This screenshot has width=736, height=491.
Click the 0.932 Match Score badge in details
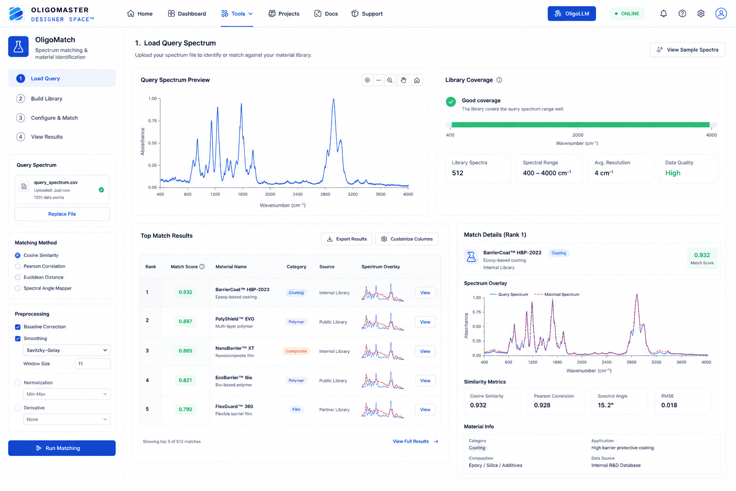[702, 258]
